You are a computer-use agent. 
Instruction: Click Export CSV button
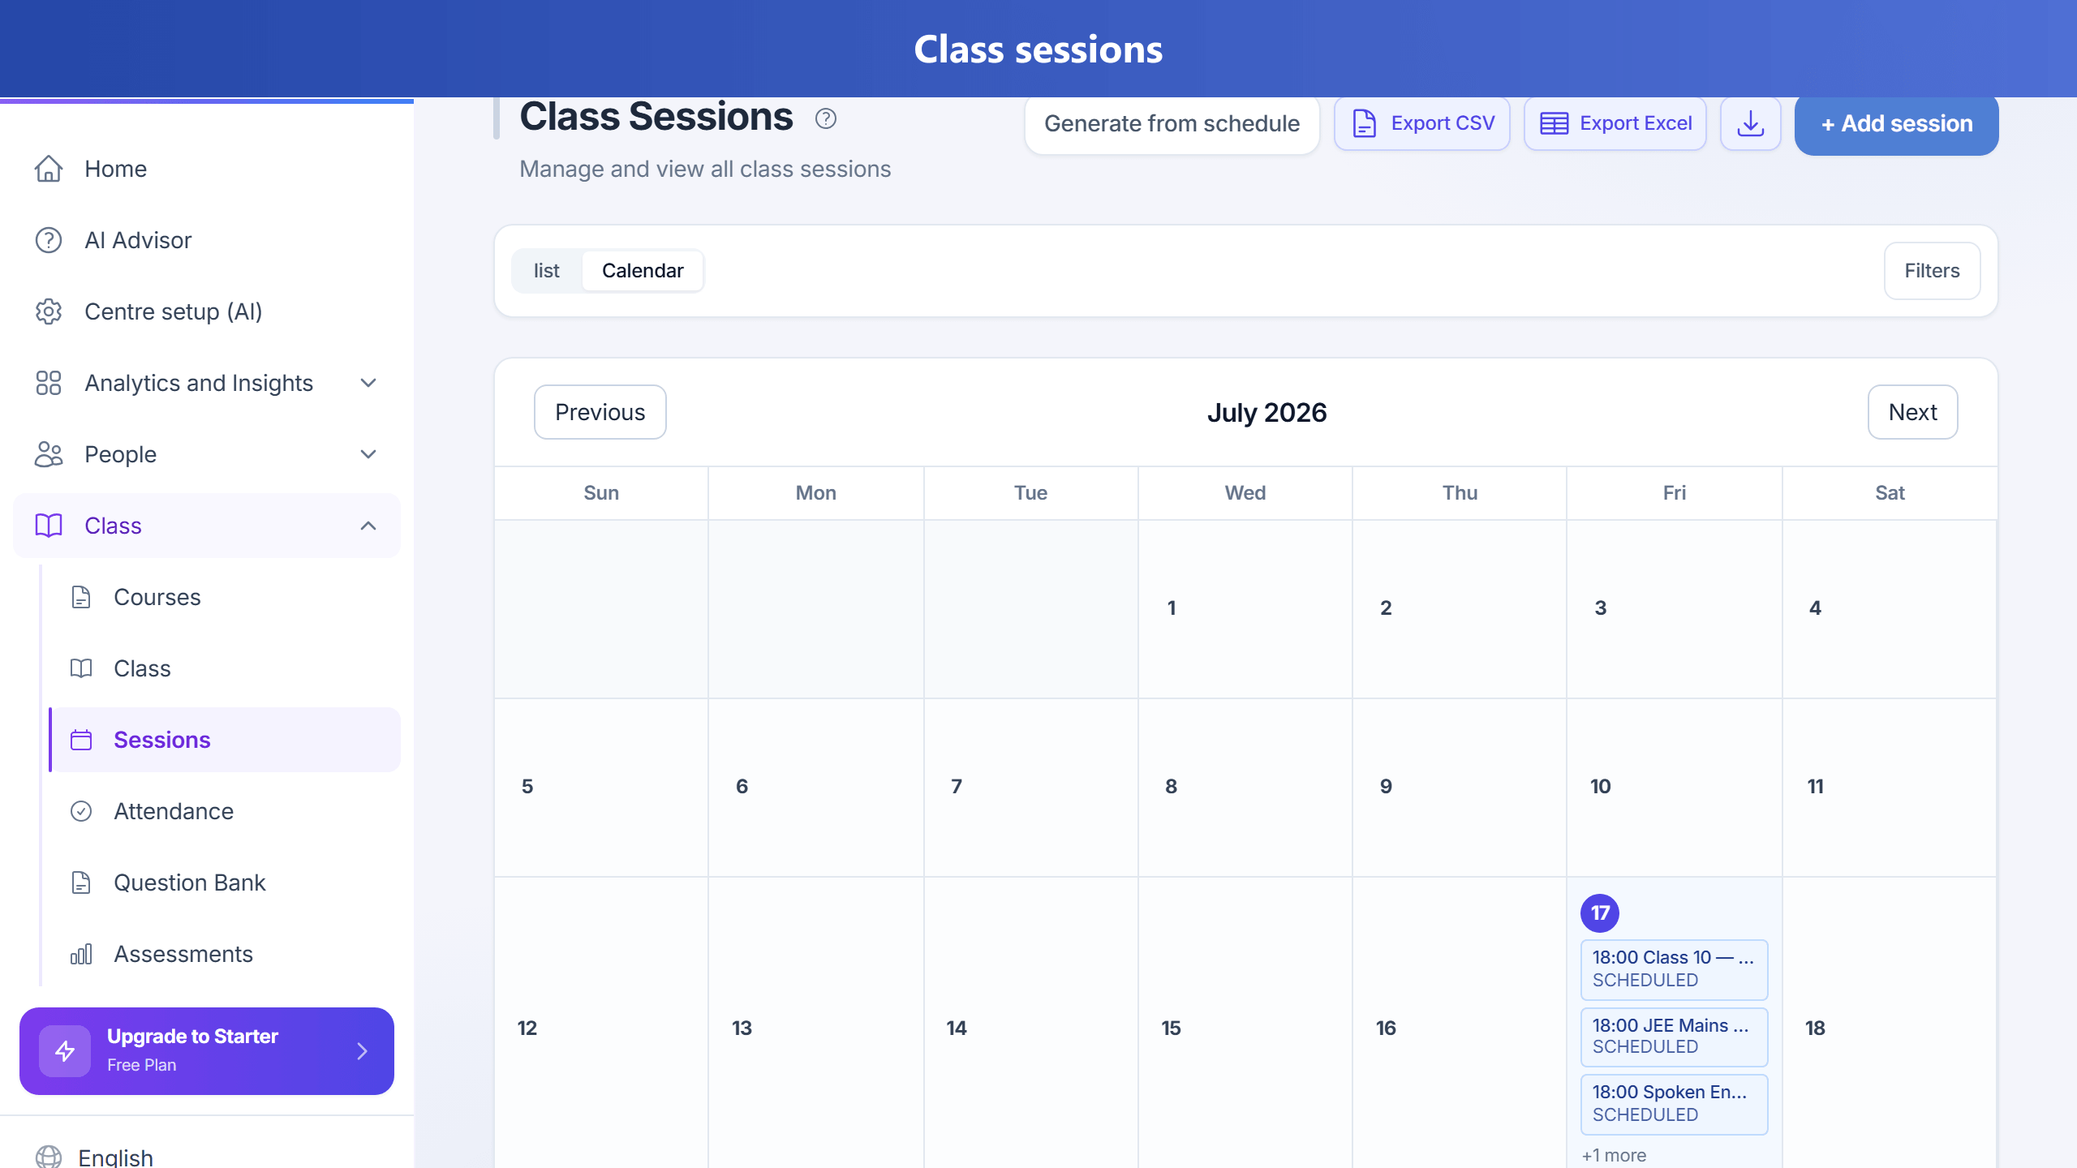1422,123
